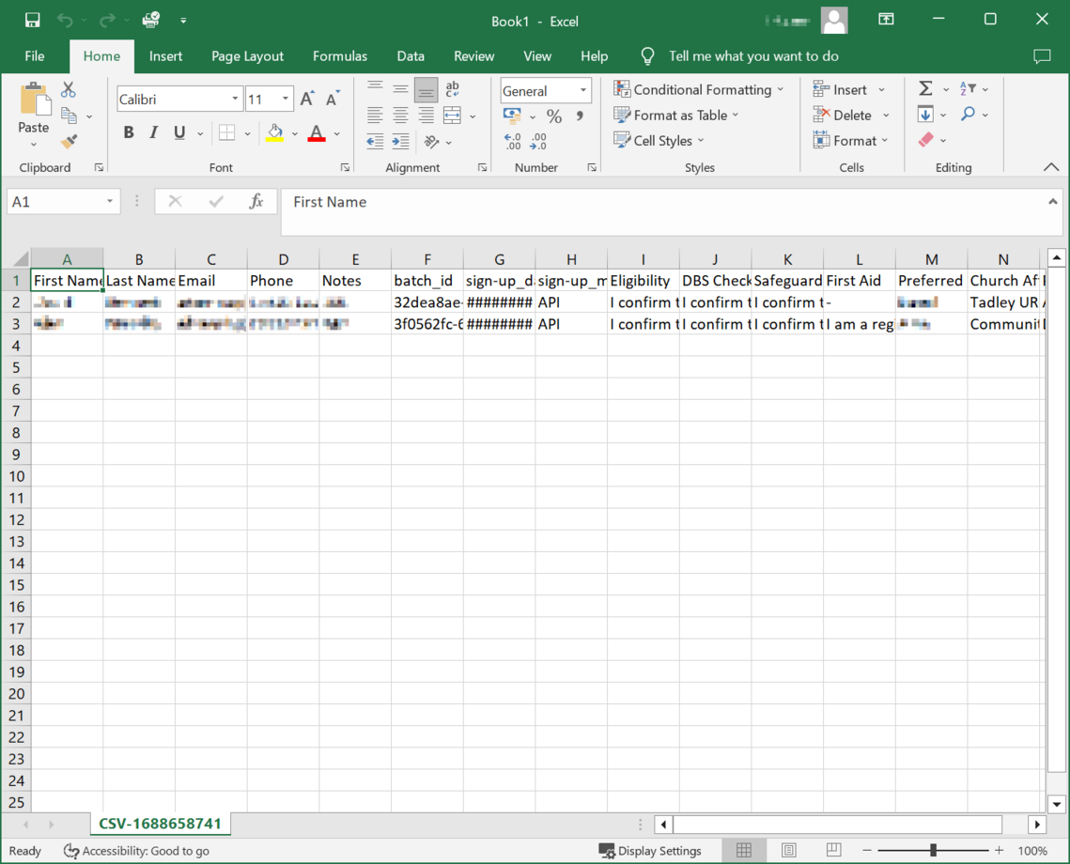Undo the last action
Image resolution: width=1070 pixels, height=864 pixels.
(65, 21)
